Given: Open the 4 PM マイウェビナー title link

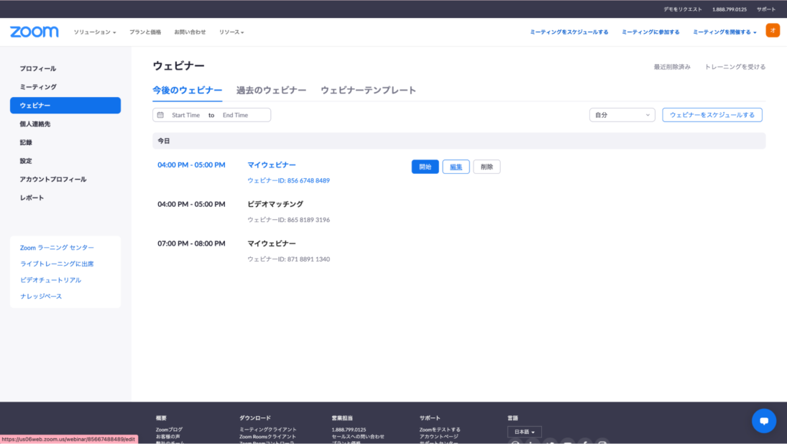Looking at the screenshot, I should pyautogui.click(x=272, y=165).
